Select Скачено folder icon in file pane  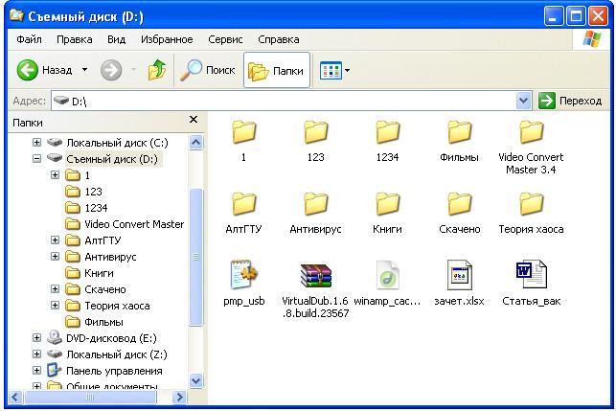[459, 204]
